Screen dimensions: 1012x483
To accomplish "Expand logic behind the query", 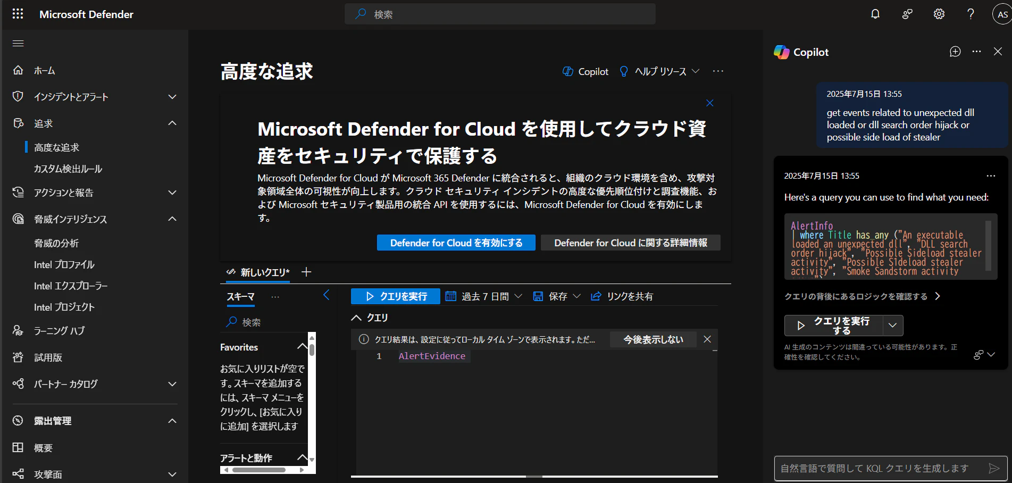I will coord(863,296).
